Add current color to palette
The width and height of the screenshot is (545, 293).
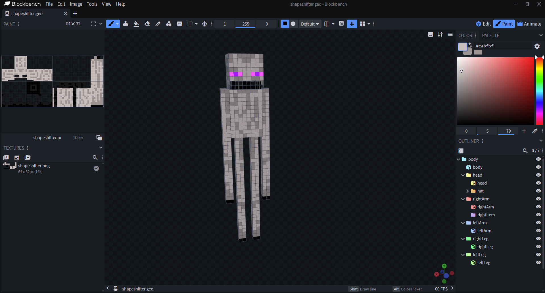[524, 131]
